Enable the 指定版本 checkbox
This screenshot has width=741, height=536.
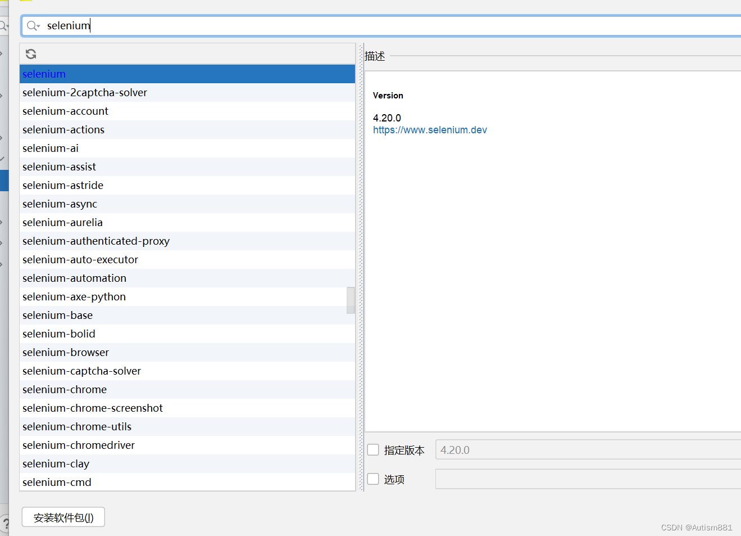point(373,449)
